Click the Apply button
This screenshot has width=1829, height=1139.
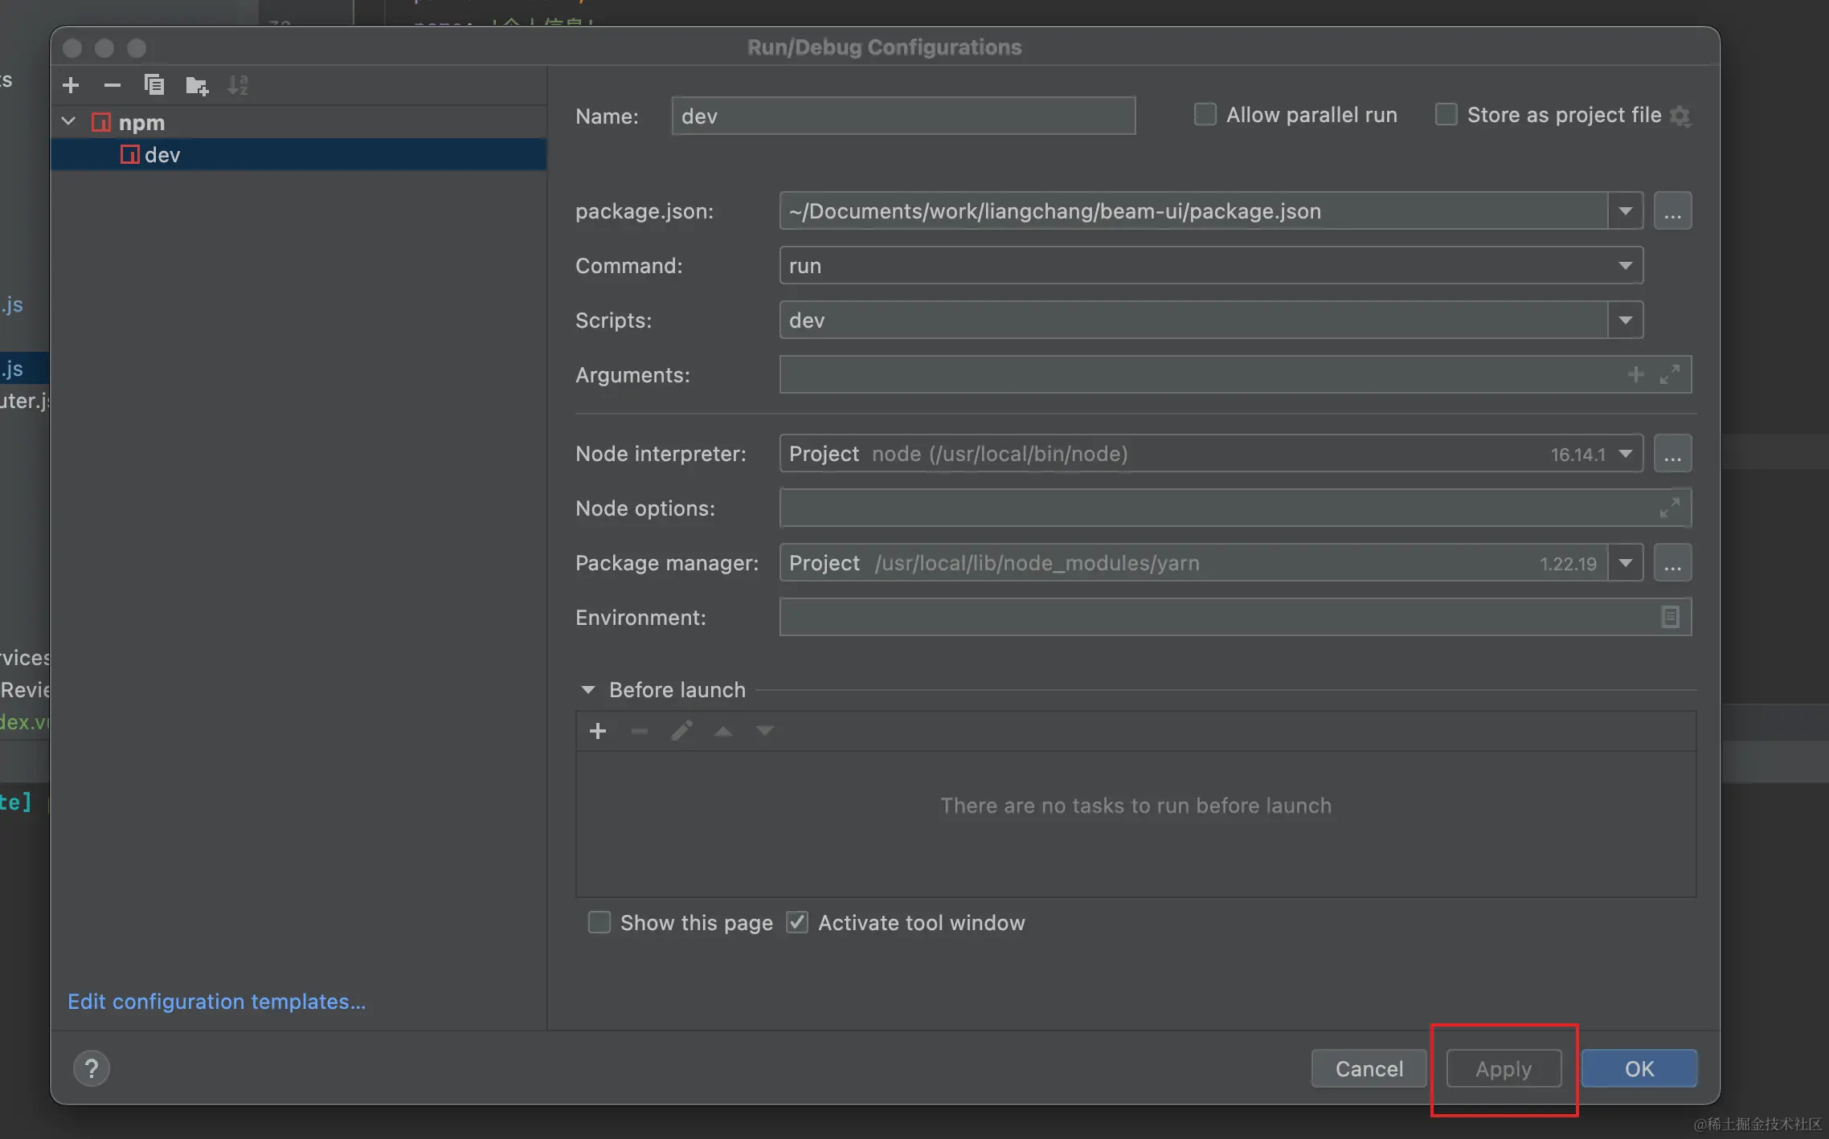pyautogui.click(x=1504, y=1068)
